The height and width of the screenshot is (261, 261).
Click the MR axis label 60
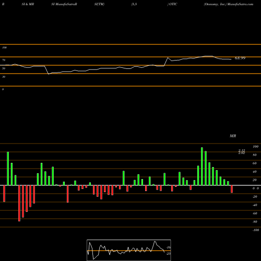click(x=255, y=163)
